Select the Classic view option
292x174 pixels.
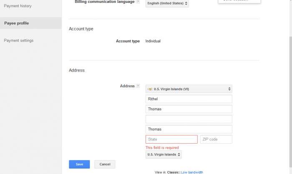click(x=173, y=172)
